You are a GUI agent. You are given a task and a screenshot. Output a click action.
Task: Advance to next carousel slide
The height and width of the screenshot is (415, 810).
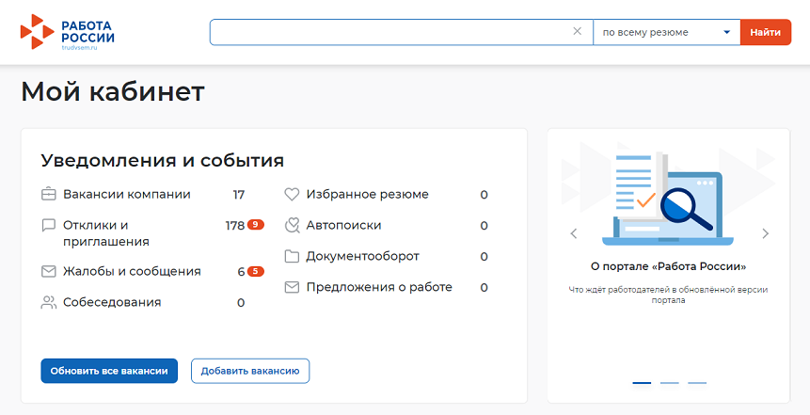click(765, 233)
